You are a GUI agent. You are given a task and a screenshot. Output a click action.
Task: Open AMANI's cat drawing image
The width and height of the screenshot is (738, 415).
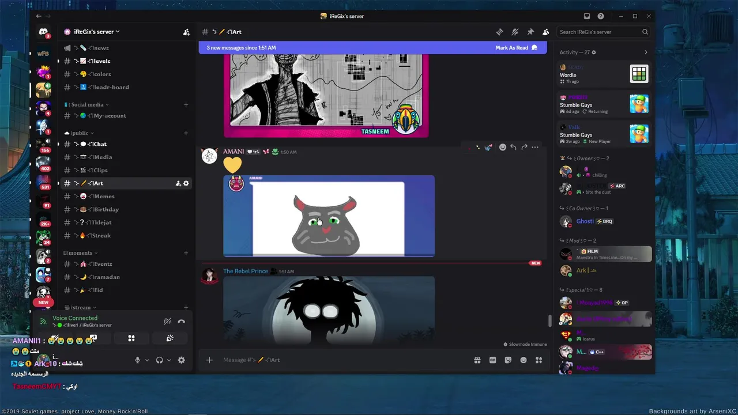[329, 216]
